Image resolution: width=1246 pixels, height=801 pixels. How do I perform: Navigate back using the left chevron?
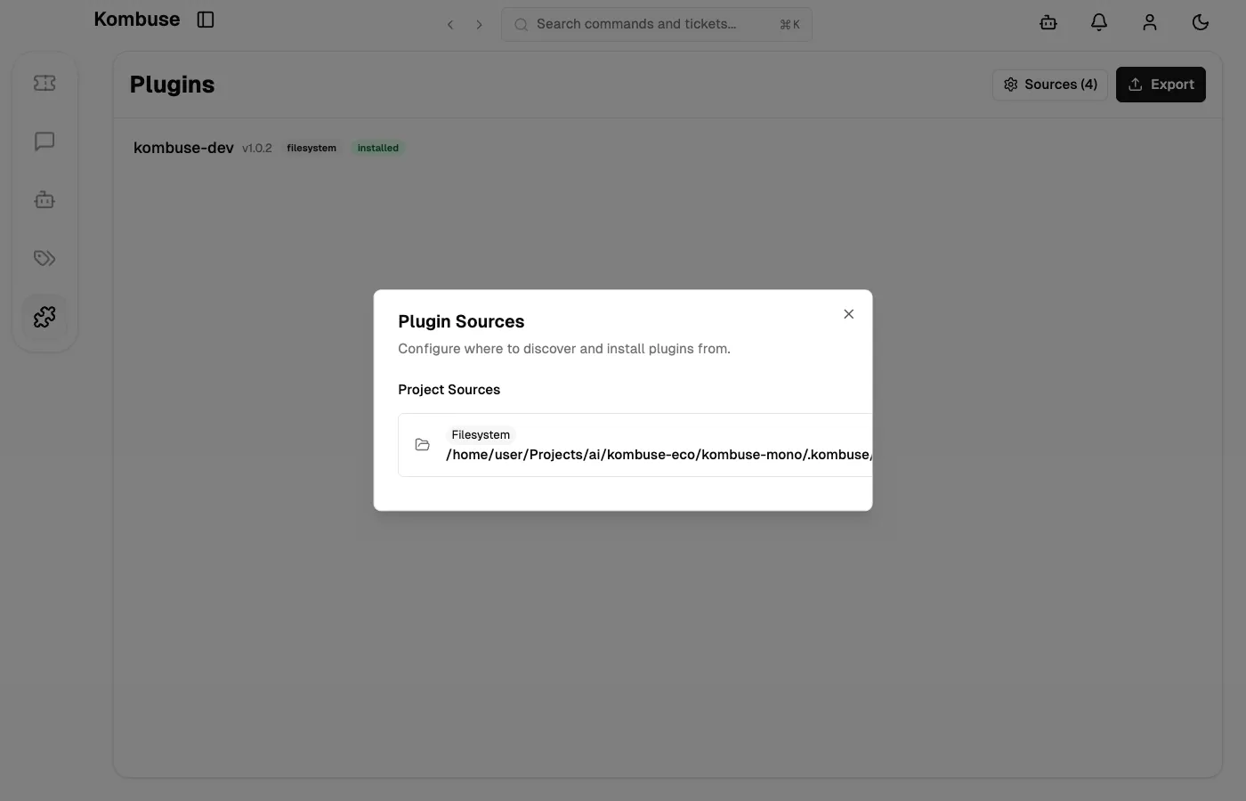(x=450, y=24)
